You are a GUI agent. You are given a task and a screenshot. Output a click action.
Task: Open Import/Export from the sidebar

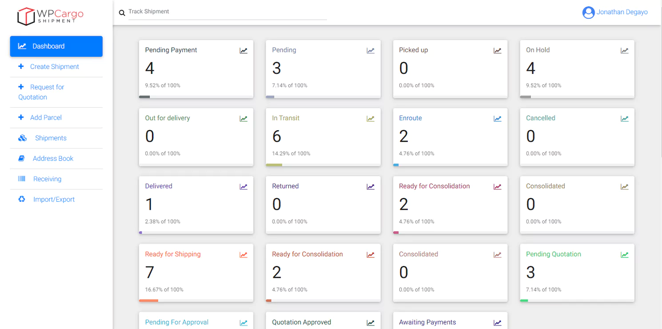tap(54, 199)
